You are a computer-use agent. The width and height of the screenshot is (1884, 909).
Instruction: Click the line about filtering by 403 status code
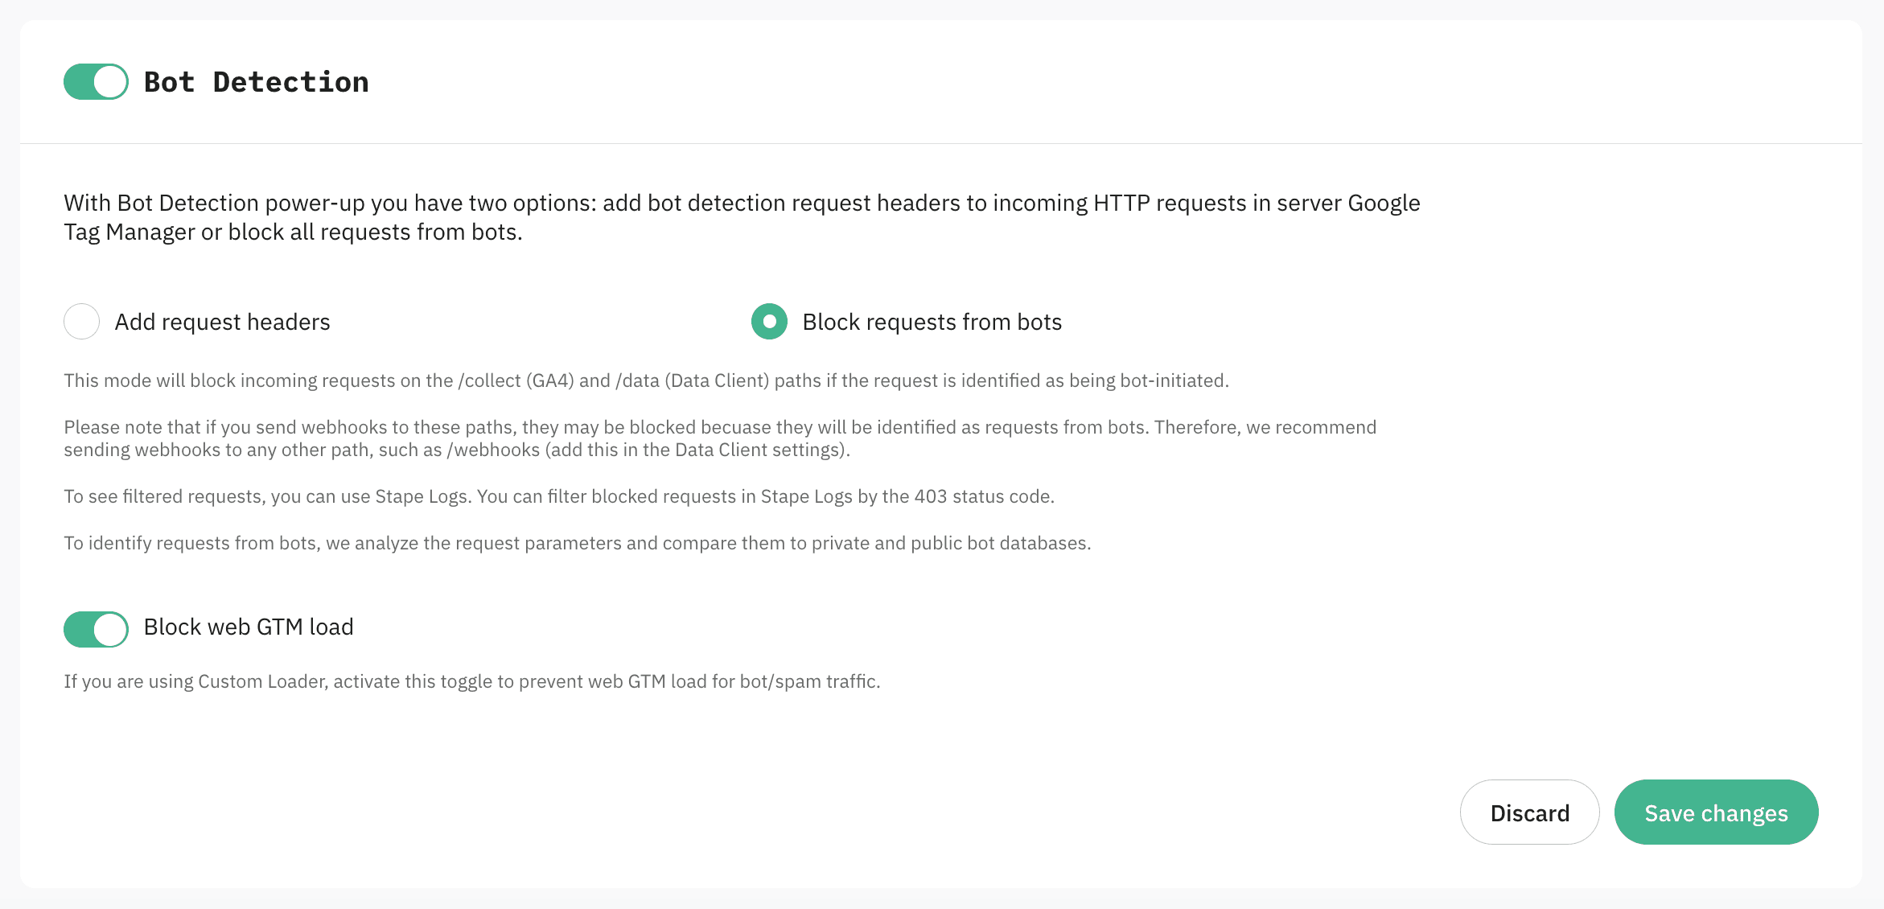[x=559, y=496]
